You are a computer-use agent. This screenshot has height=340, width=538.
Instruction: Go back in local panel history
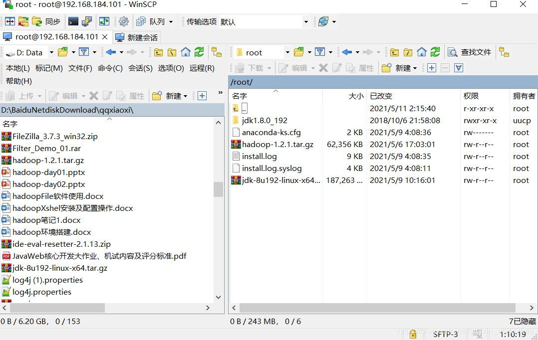(110, 52)
